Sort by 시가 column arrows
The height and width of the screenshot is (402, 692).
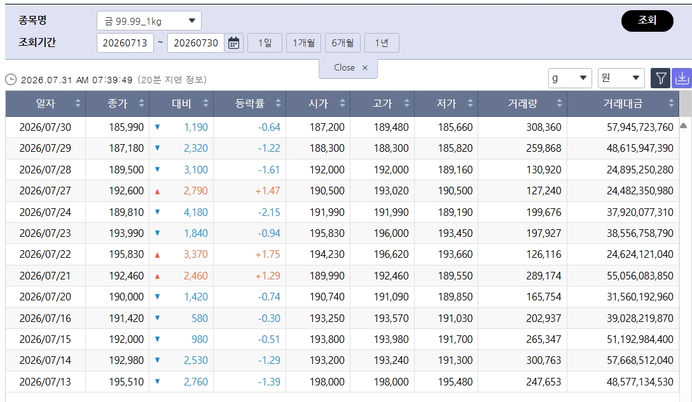(x=342, y=103)
